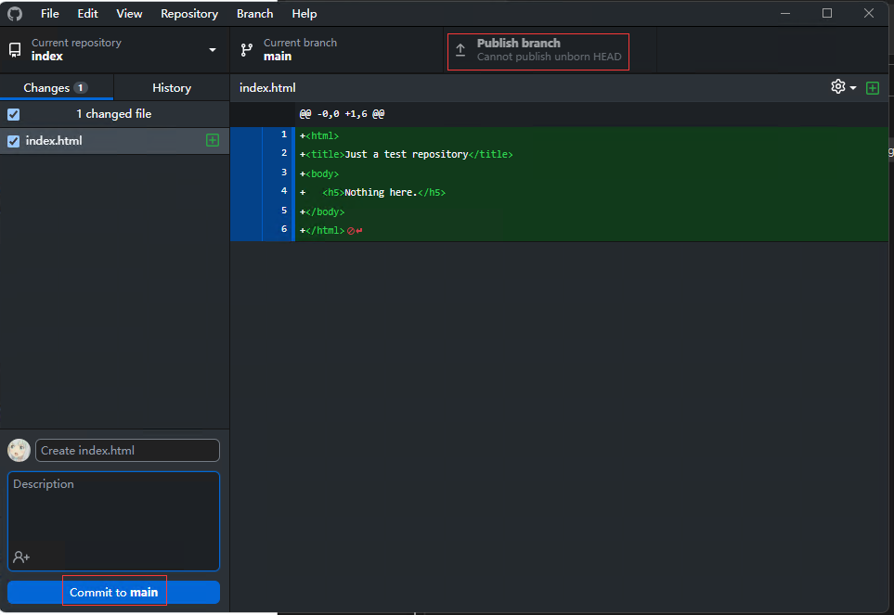Select line number 6 in the diff gutter
The width and height of the screenshot is (894, 615).
tap(284, 229)
